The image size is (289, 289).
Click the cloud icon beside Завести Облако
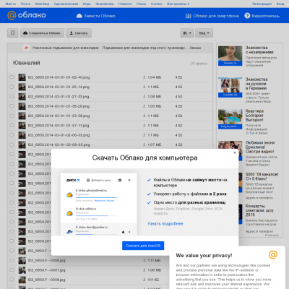pos(79,16)
